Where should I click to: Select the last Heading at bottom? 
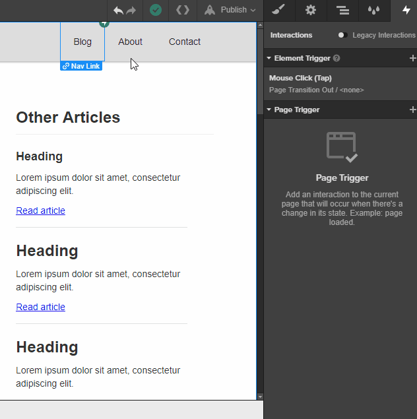(47, 347)
